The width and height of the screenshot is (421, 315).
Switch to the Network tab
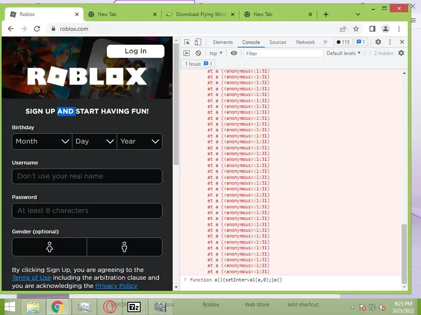305,42
